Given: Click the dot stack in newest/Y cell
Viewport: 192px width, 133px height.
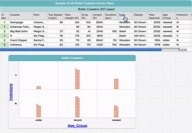Looking at the screenshot, I should pos(116,84).
